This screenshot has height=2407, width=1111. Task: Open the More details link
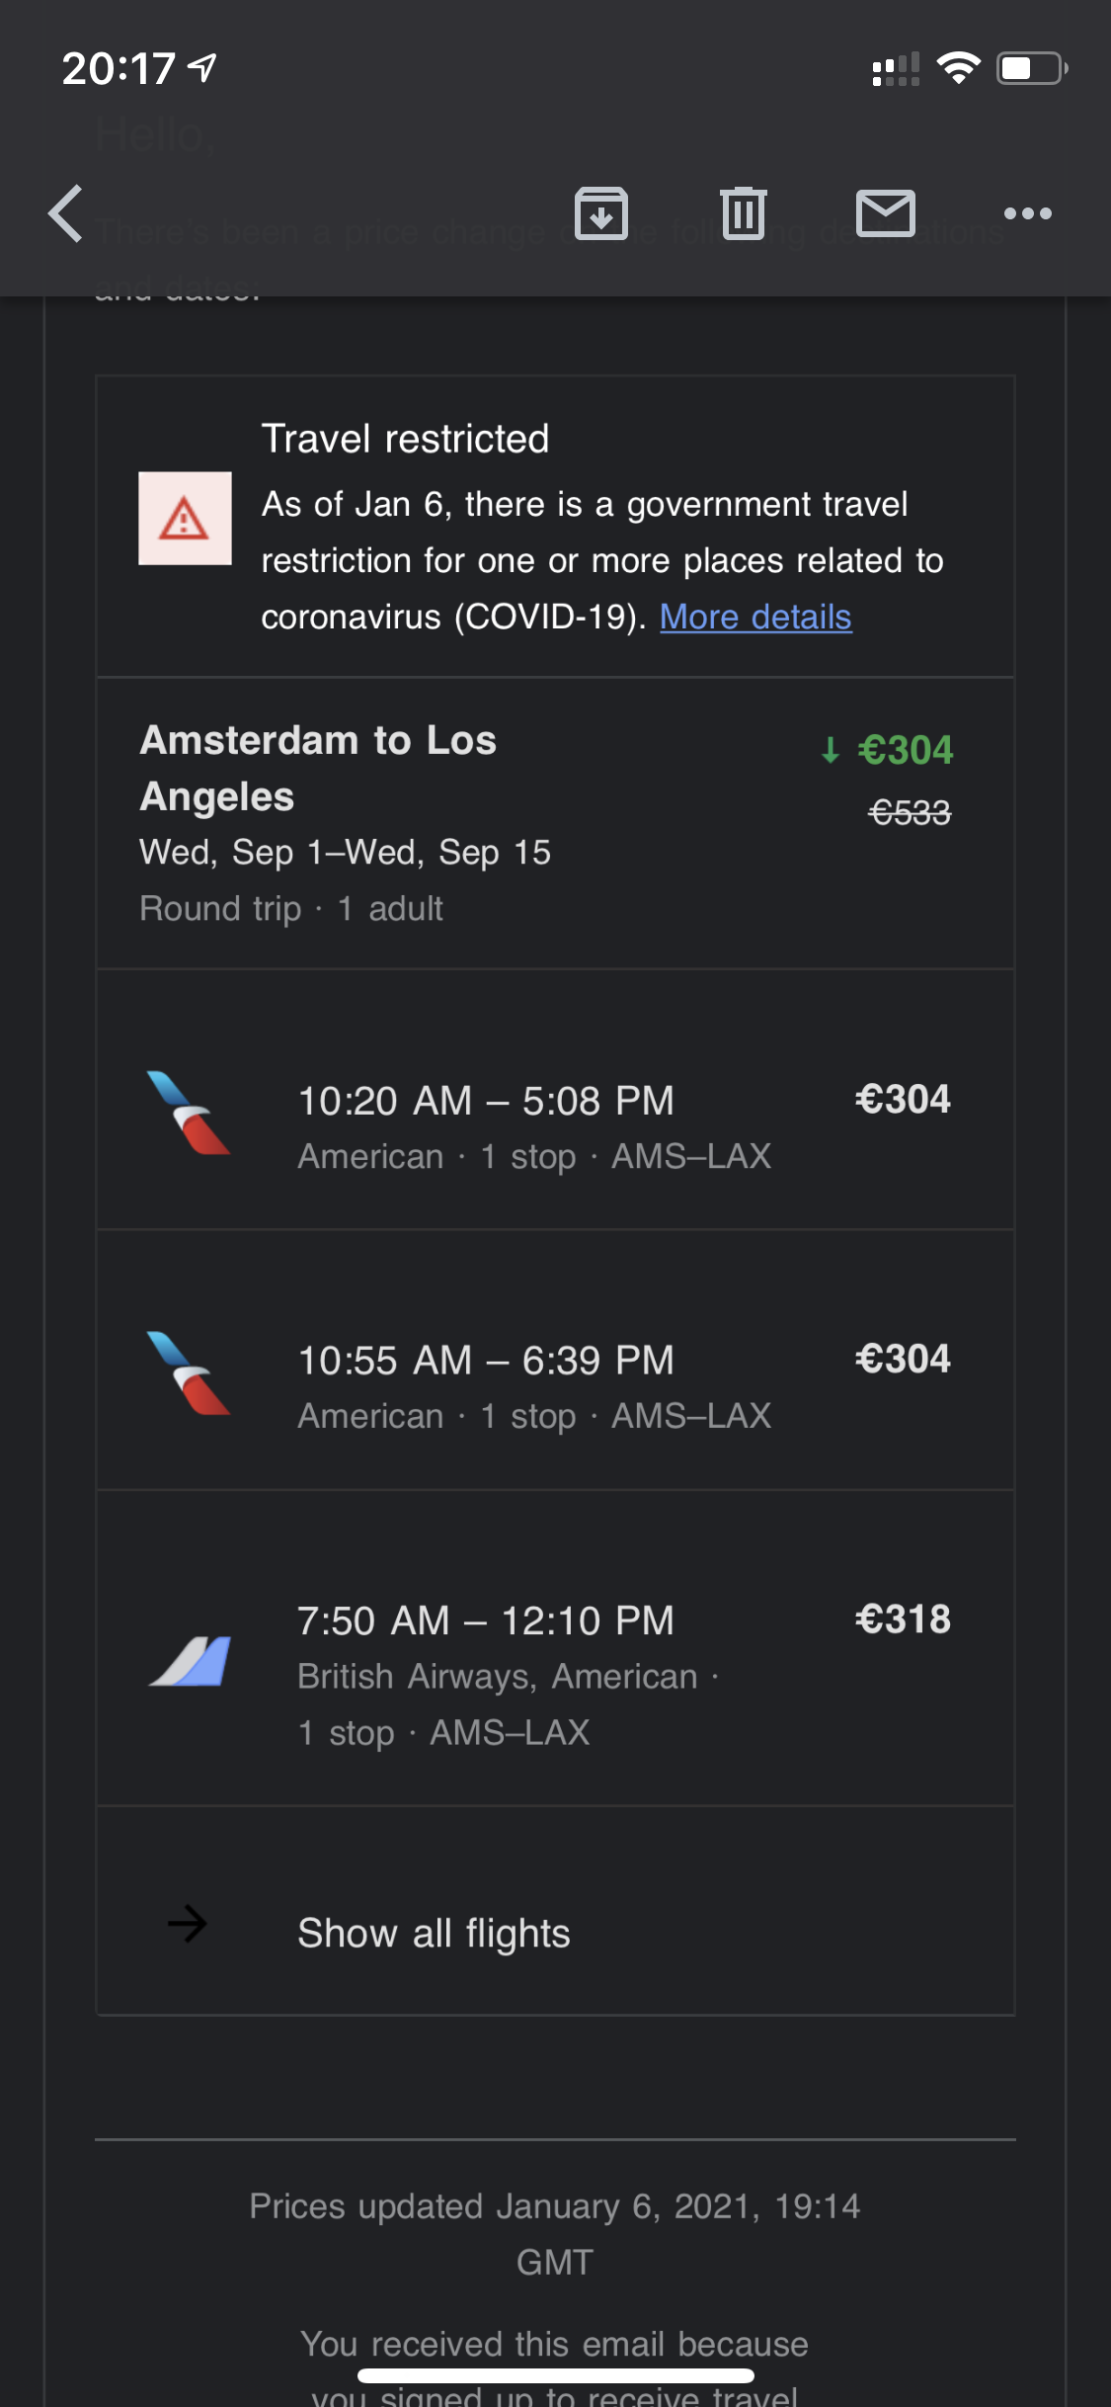[755, 617]
